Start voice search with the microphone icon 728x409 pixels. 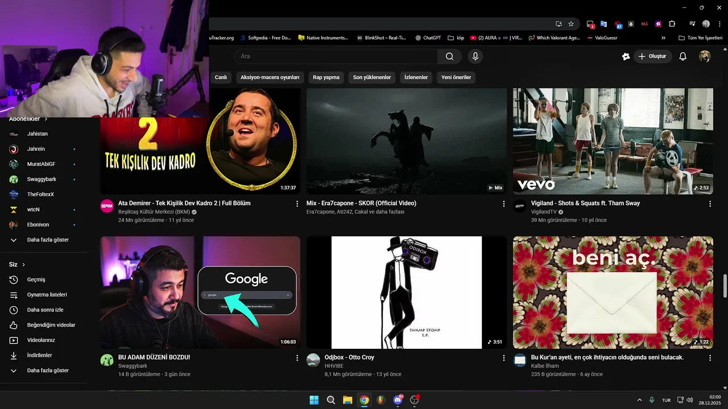click(475, 56)
